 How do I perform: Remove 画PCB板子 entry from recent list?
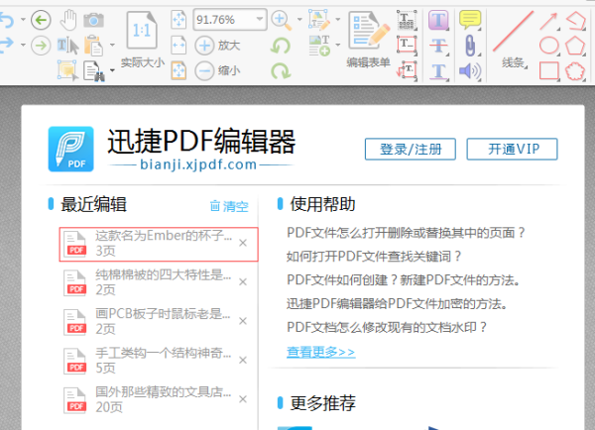tap(243, 321)
